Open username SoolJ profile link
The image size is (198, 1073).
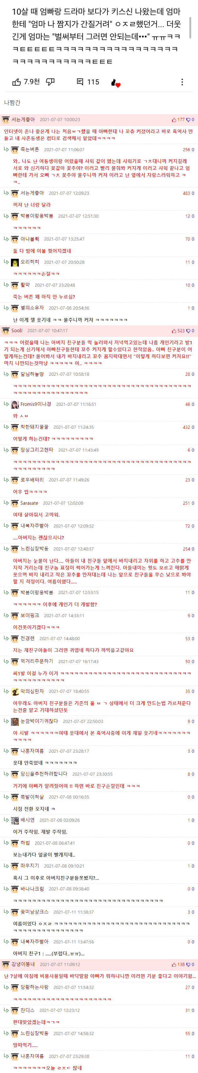[17, 330]
